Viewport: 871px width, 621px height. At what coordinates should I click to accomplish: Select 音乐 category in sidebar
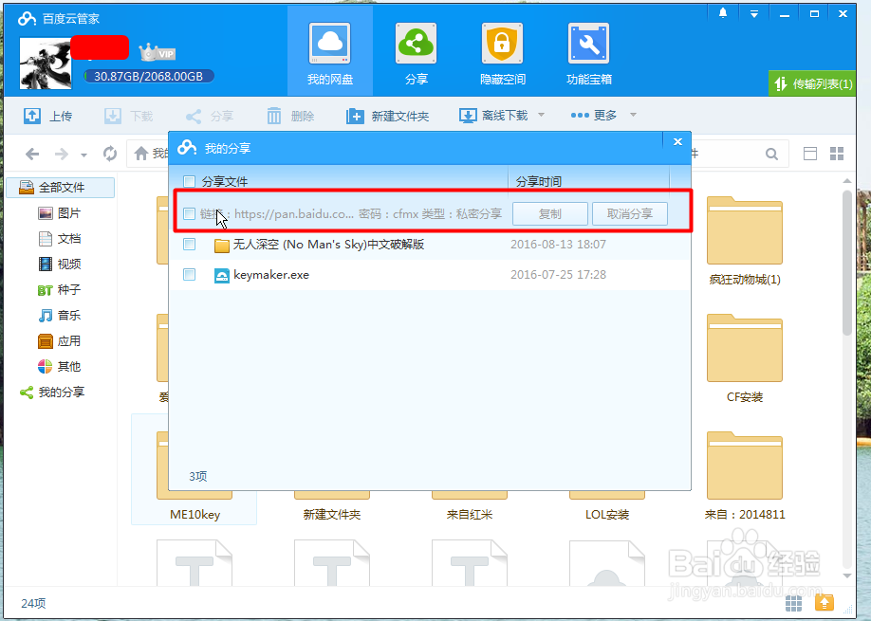tap(60, 315)
